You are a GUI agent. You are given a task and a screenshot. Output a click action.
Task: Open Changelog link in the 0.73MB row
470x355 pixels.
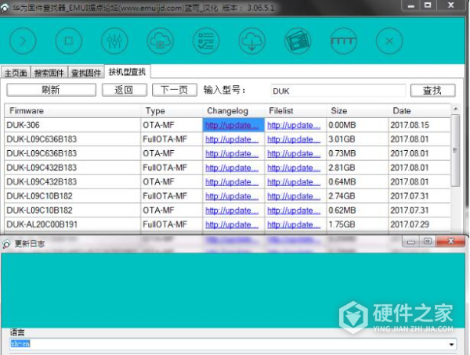tap(232, 153)
